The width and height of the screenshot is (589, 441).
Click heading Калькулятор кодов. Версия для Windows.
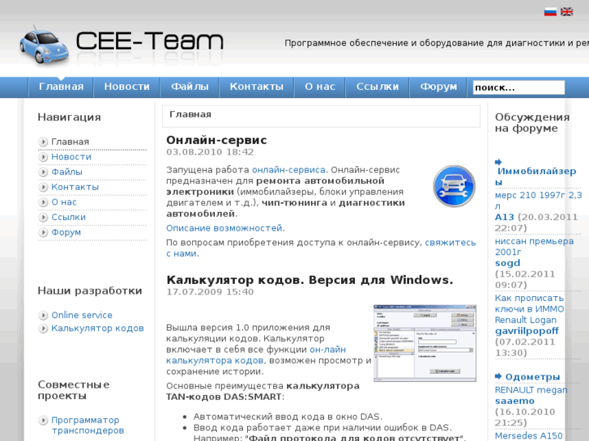click(x=310, y=280)
